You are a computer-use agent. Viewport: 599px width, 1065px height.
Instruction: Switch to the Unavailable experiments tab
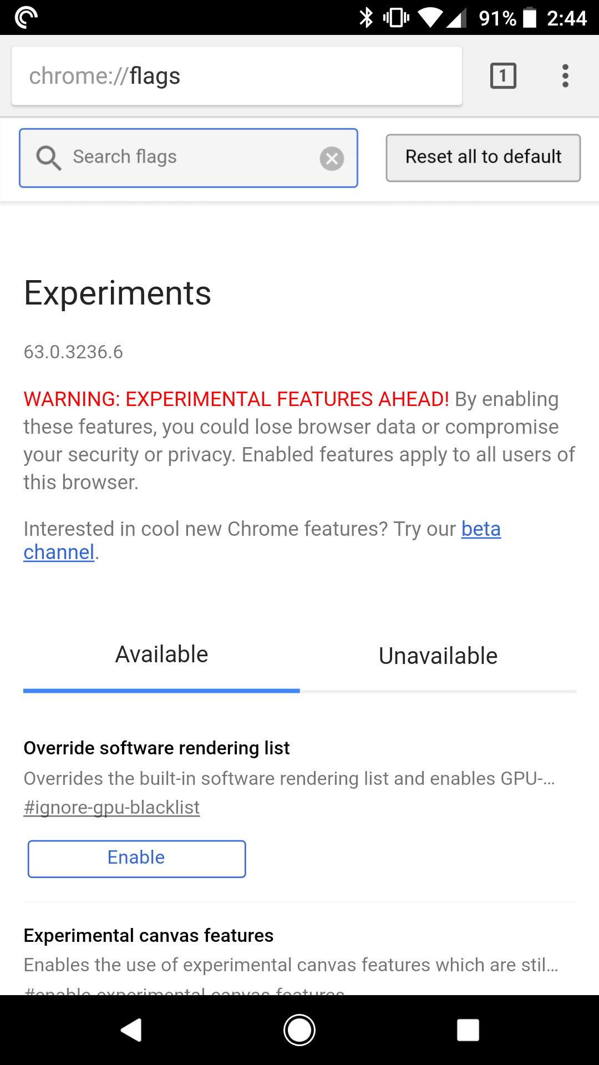pyautogui.click(x=438, y=656)
